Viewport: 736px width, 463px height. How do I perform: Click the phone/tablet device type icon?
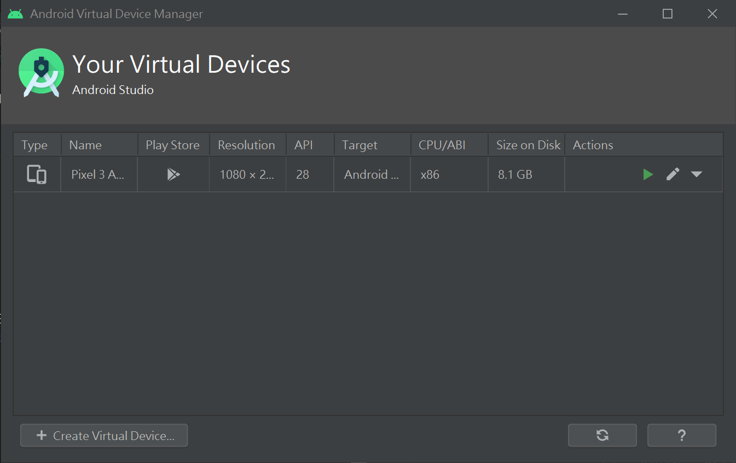coord(37,174)
